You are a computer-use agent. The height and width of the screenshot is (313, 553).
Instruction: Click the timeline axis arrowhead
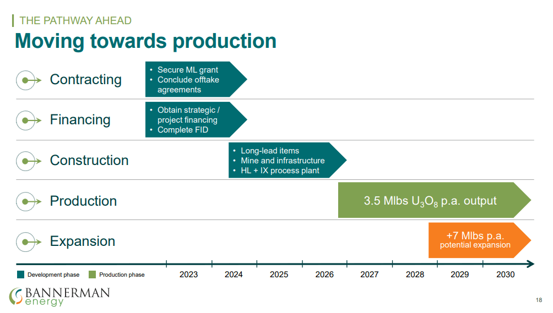click(x=530, y=263)
